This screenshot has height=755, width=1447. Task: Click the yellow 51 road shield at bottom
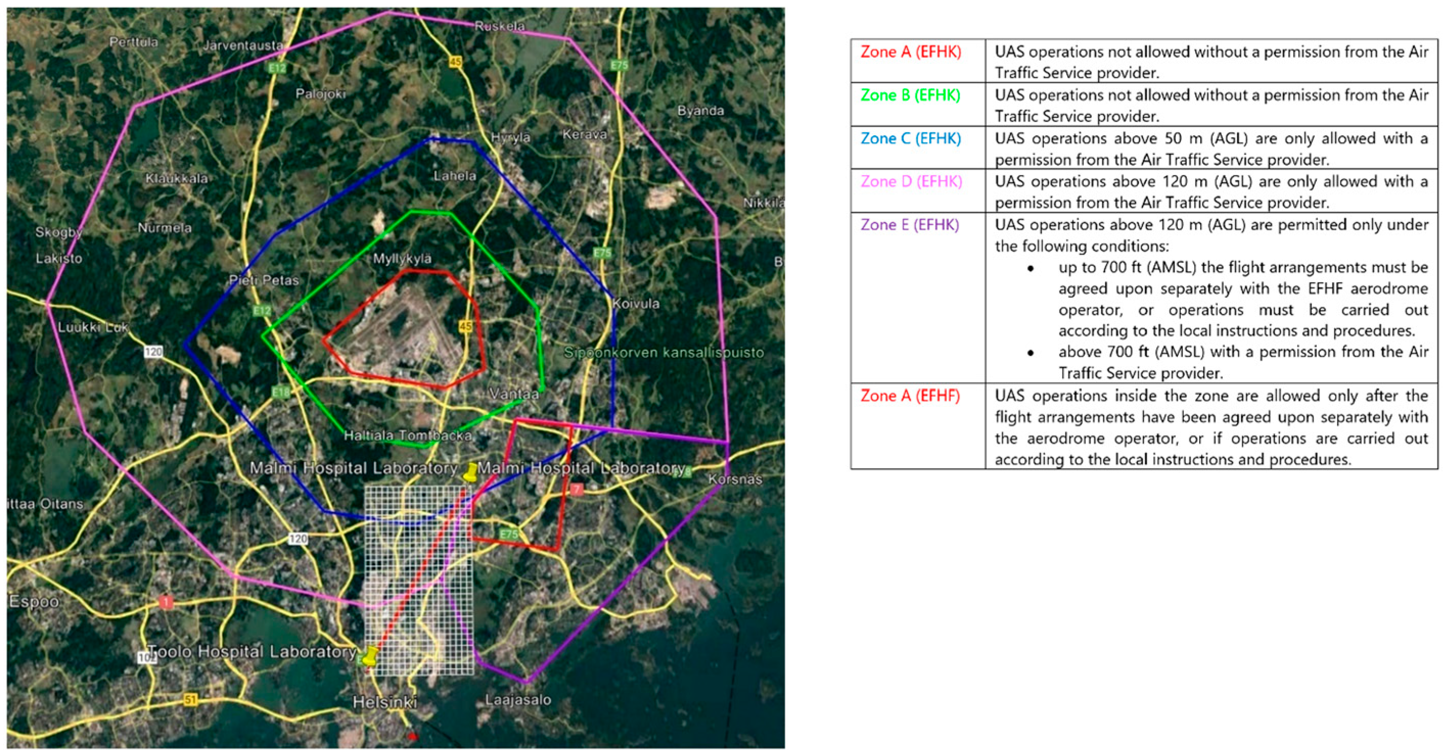[x=191, y=699]
